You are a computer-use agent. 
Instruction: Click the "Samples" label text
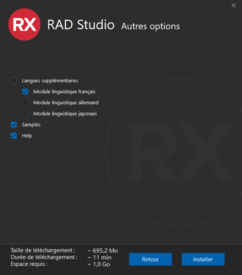(31, 124)
